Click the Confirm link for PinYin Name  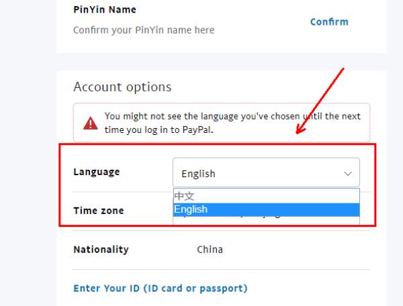[x=329, y=22]
